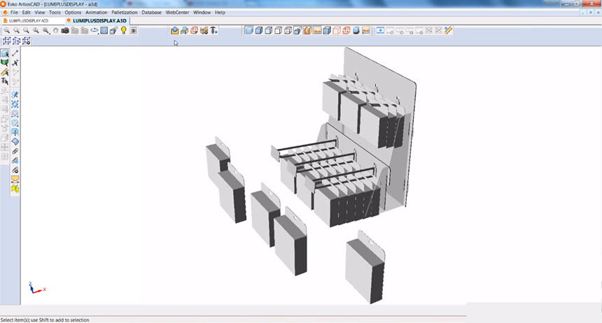This screenshot has width=602, height=323.
Task: Click the hand pan view tool
Action: click(x=55, y=30)
